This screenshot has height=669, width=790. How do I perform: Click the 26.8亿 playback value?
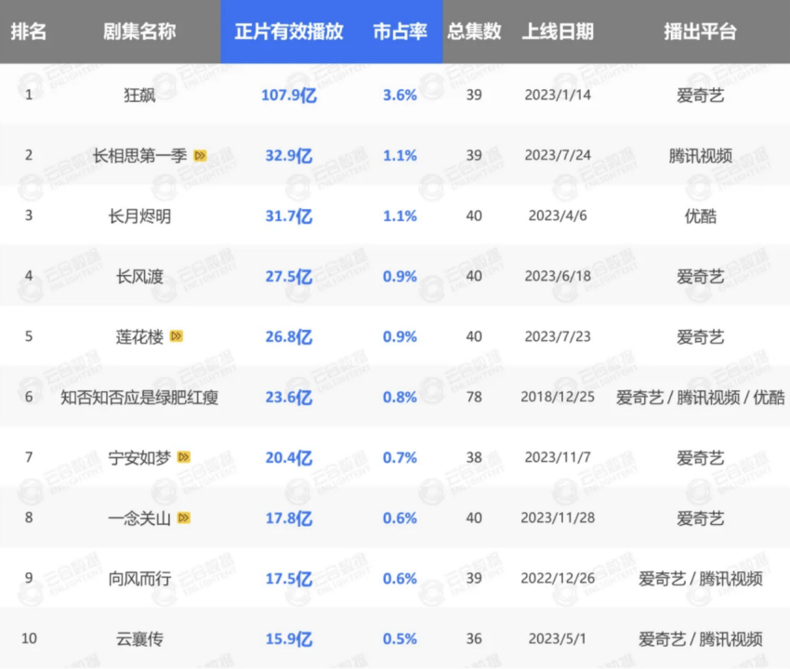coord(289,336)
